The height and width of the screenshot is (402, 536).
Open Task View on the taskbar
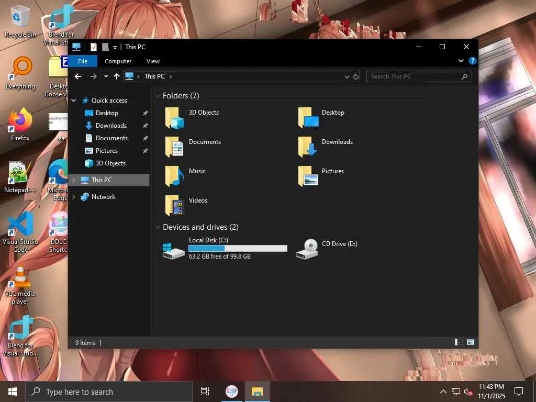click(x=205, y=392)
